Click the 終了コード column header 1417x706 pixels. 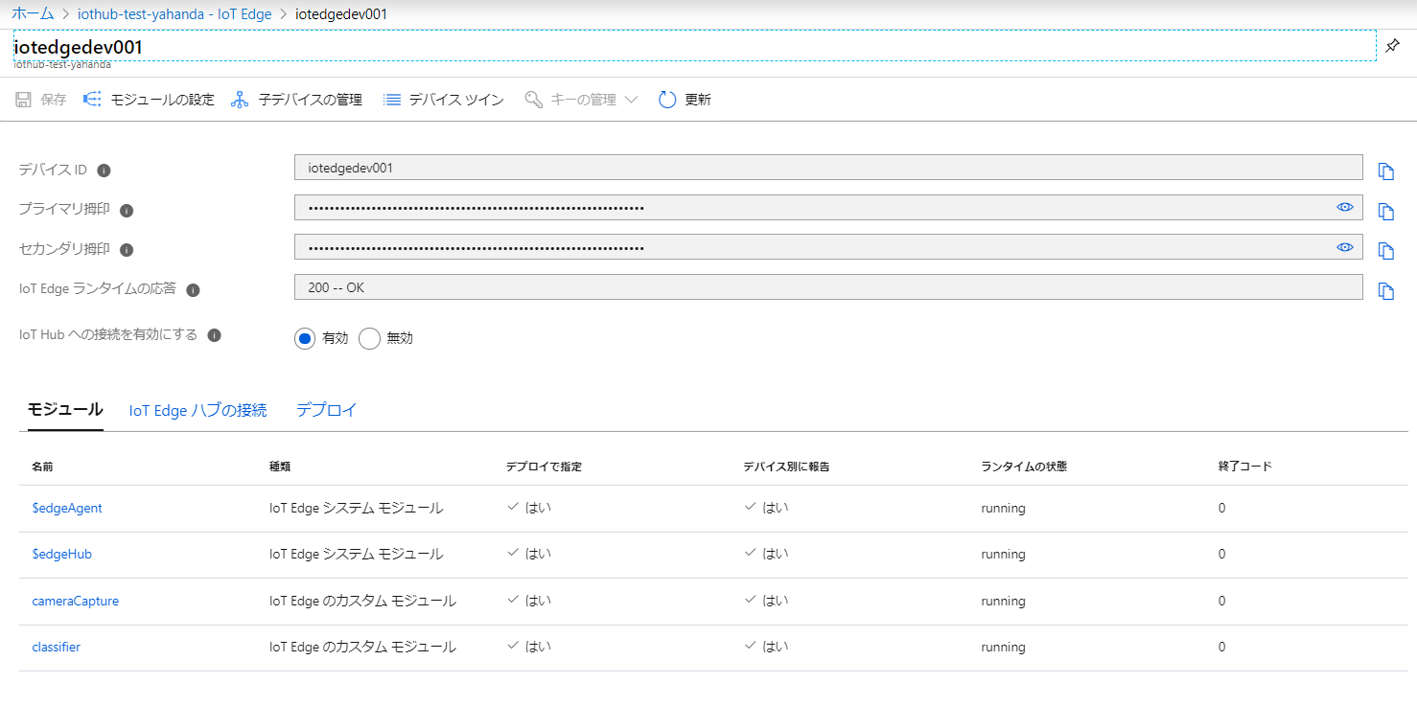point(1245,467)
